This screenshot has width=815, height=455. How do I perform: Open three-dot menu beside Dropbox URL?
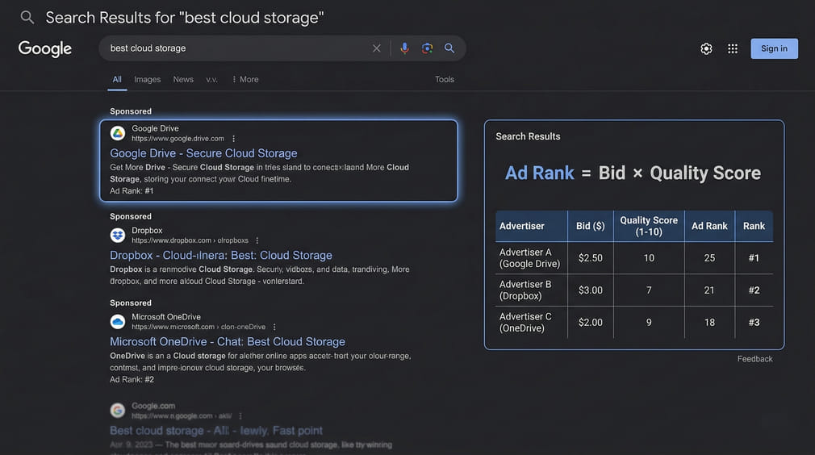click(257, 240)
